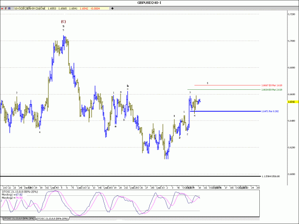
Task: Click the L 1.5984 support level label
Action: [x=271, y=176]
